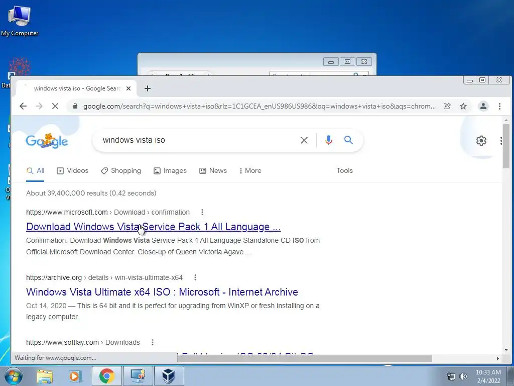The width and height of the screenshot is (514, 386).
Task: Click the Chrome taskbar button
Action: (107, 376)
